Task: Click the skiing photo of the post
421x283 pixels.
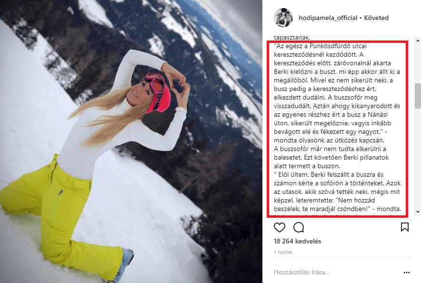Action: (131, 141)
